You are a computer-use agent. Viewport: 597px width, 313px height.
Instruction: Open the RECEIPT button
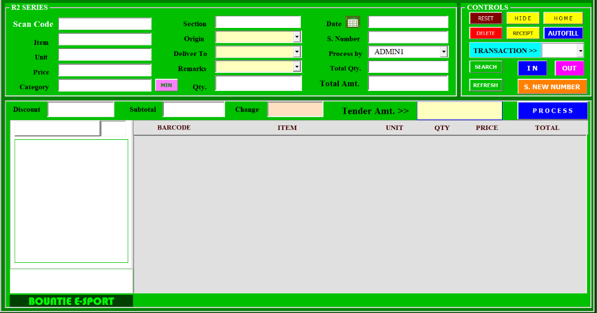[523, 33]
